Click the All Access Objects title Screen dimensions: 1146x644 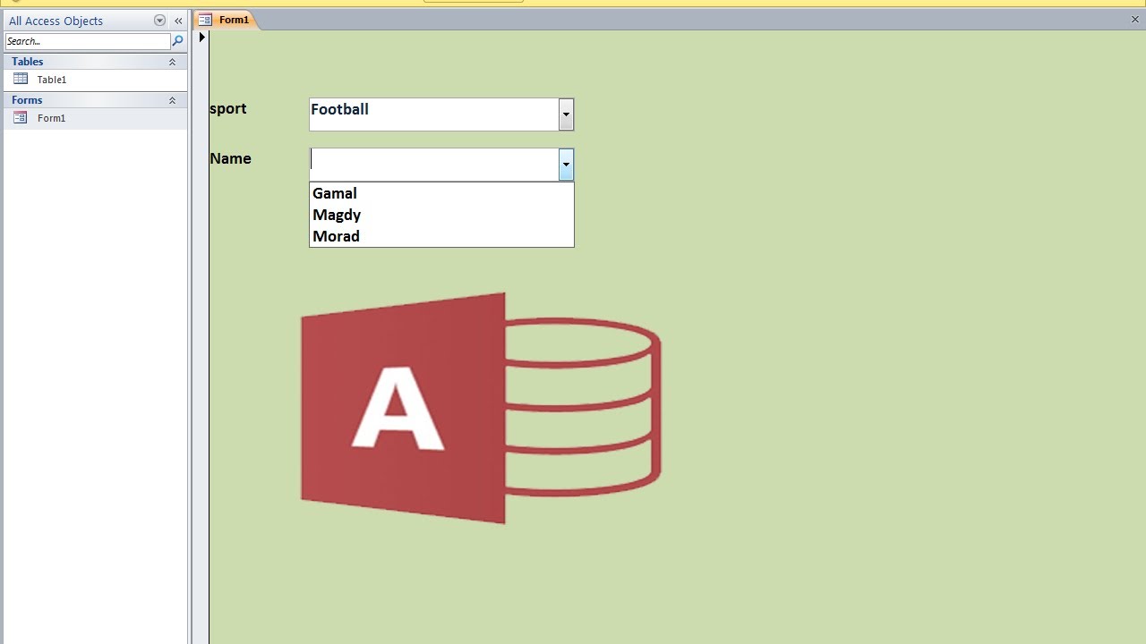[56, 21]
